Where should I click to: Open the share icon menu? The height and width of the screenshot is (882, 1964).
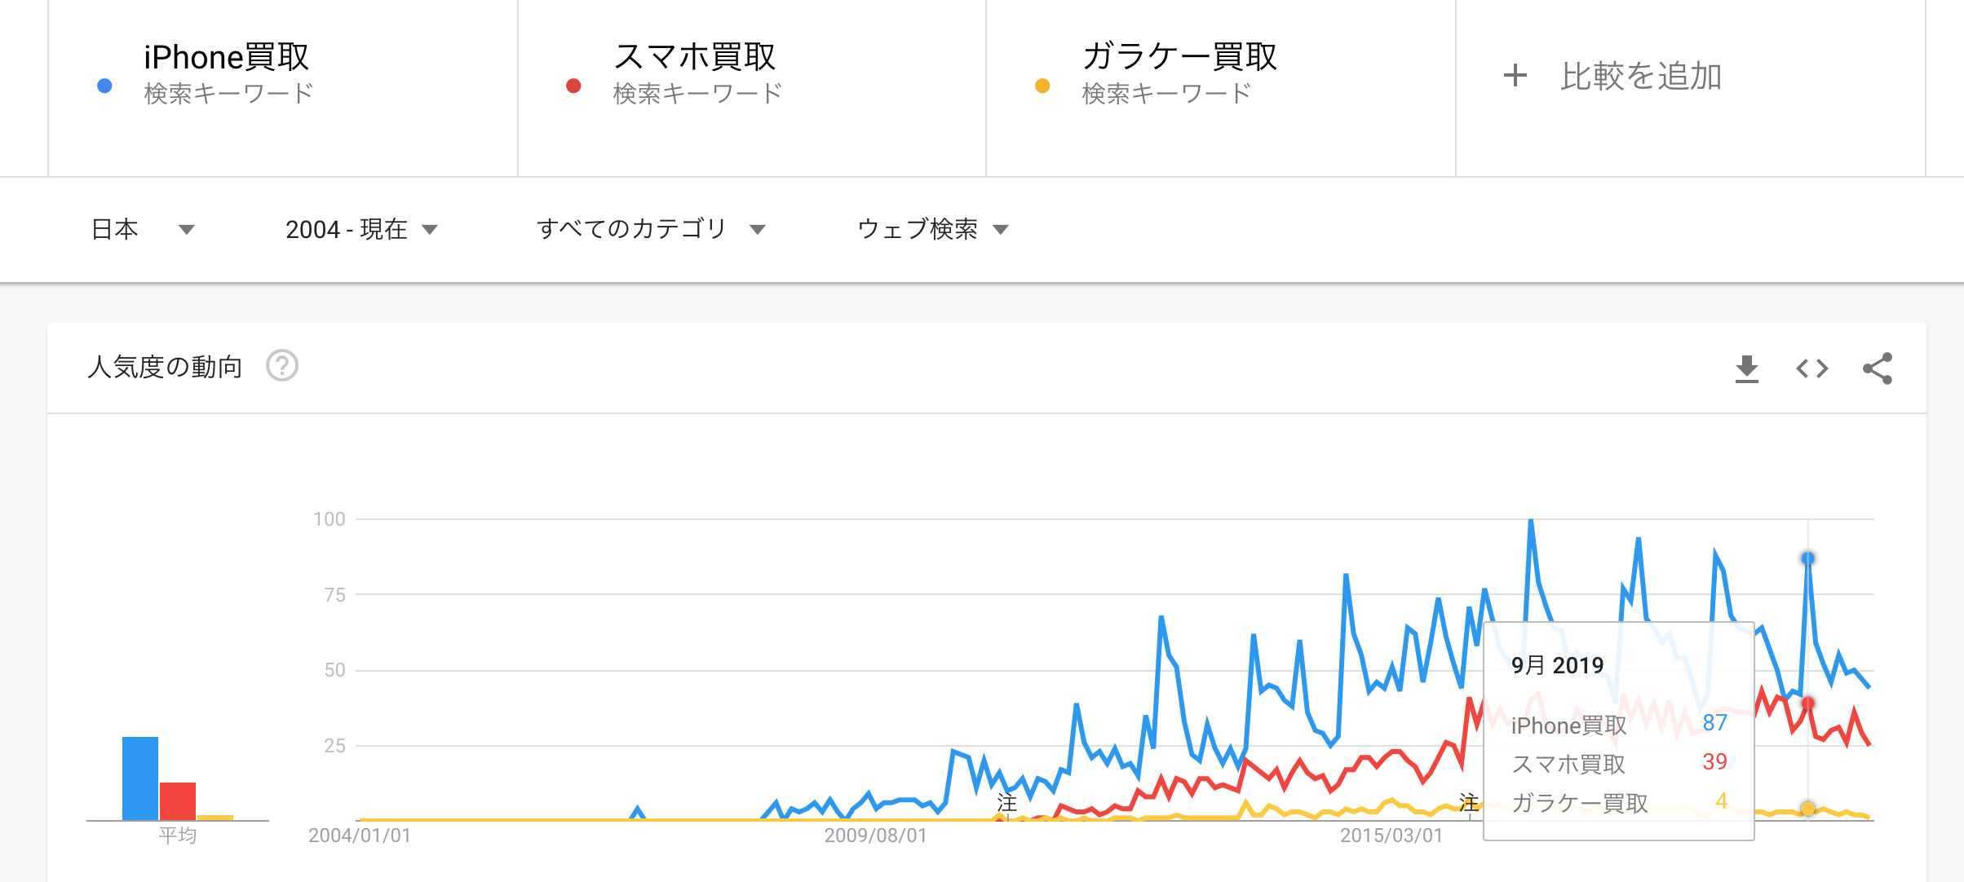[1877, 368]
